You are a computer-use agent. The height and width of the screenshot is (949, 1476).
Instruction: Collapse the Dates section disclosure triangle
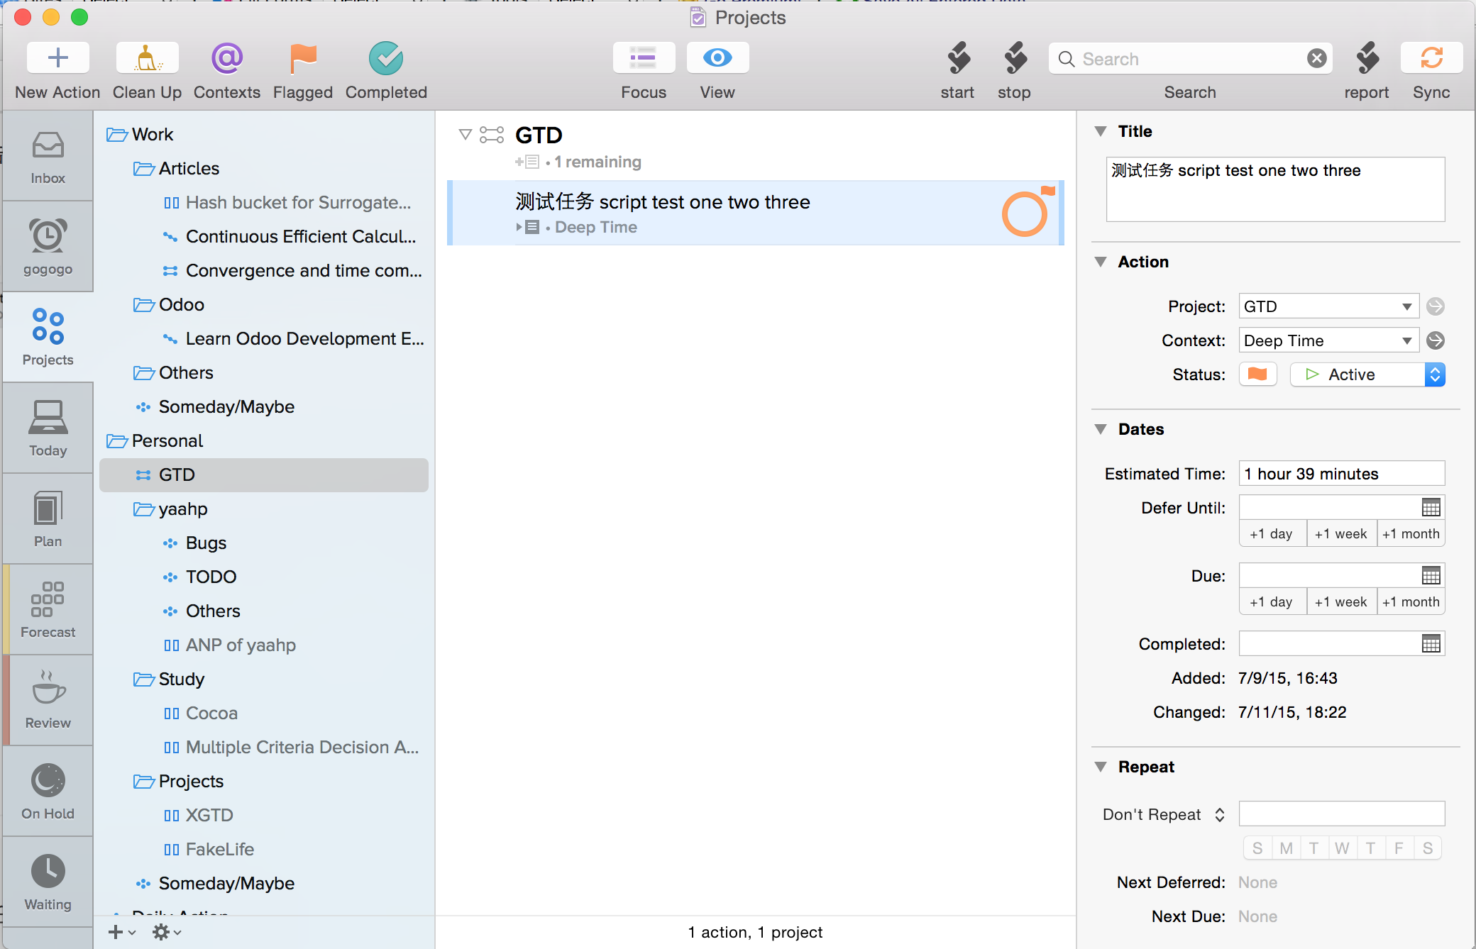(x=1101, y=429)
